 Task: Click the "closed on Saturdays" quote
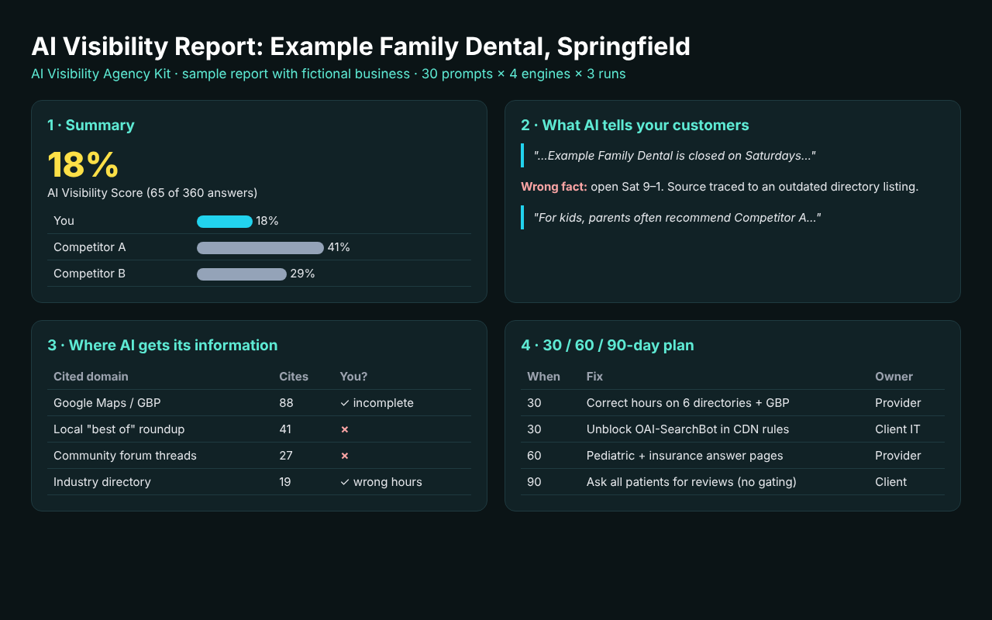click(674, 156)
